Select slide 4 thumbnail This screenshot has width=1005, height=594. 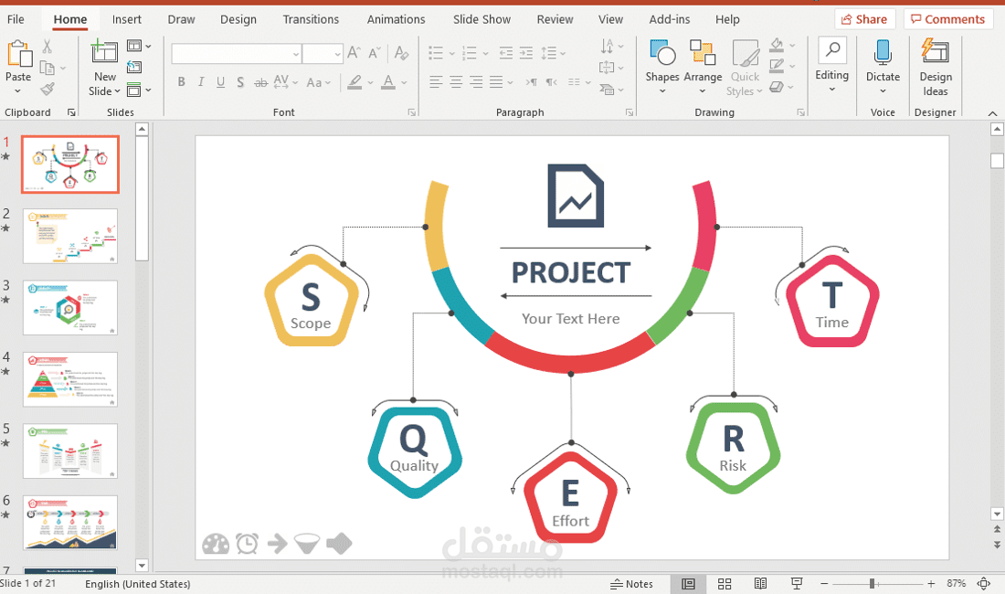70,379
